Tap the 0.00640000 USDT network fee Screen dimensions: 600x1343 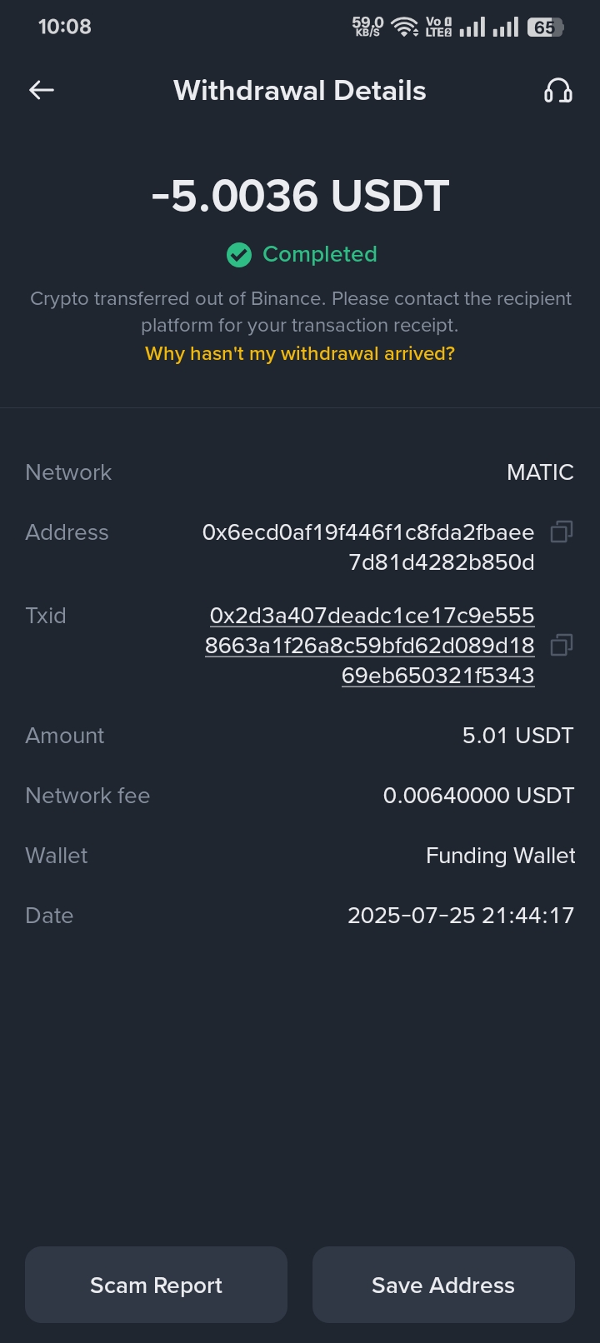point(478,796)
